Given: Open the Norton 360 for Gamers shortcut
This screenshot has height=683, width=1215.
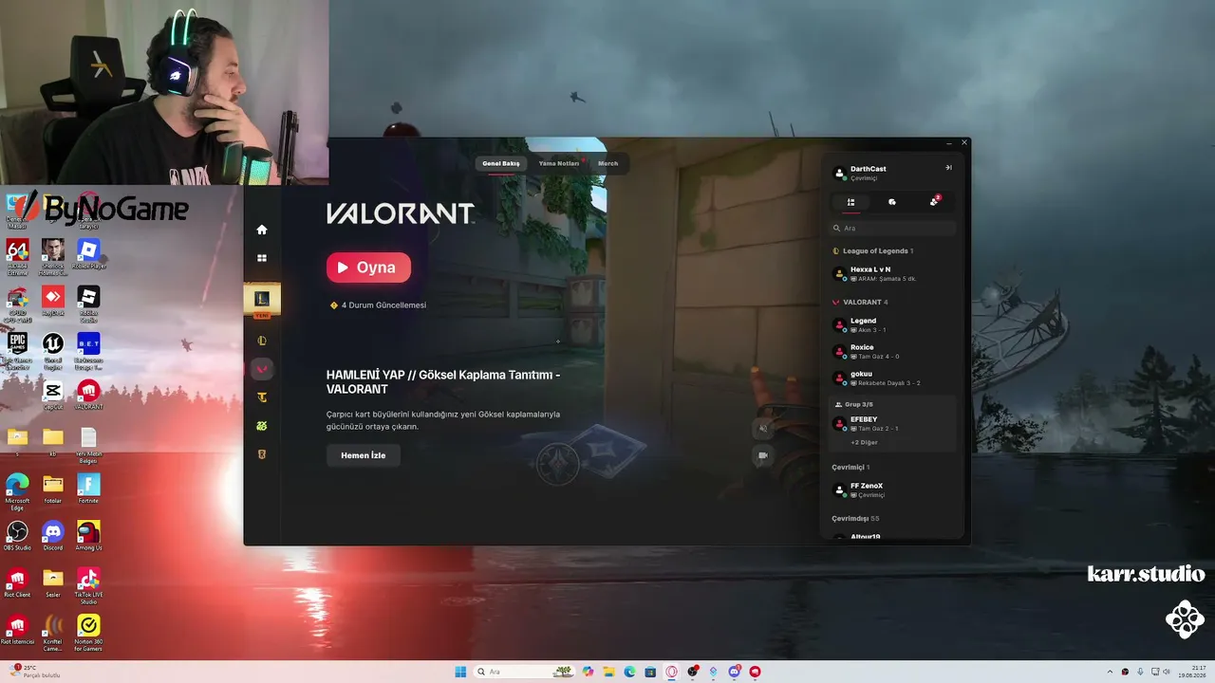Looking at the screenshot, I should 88,633.
